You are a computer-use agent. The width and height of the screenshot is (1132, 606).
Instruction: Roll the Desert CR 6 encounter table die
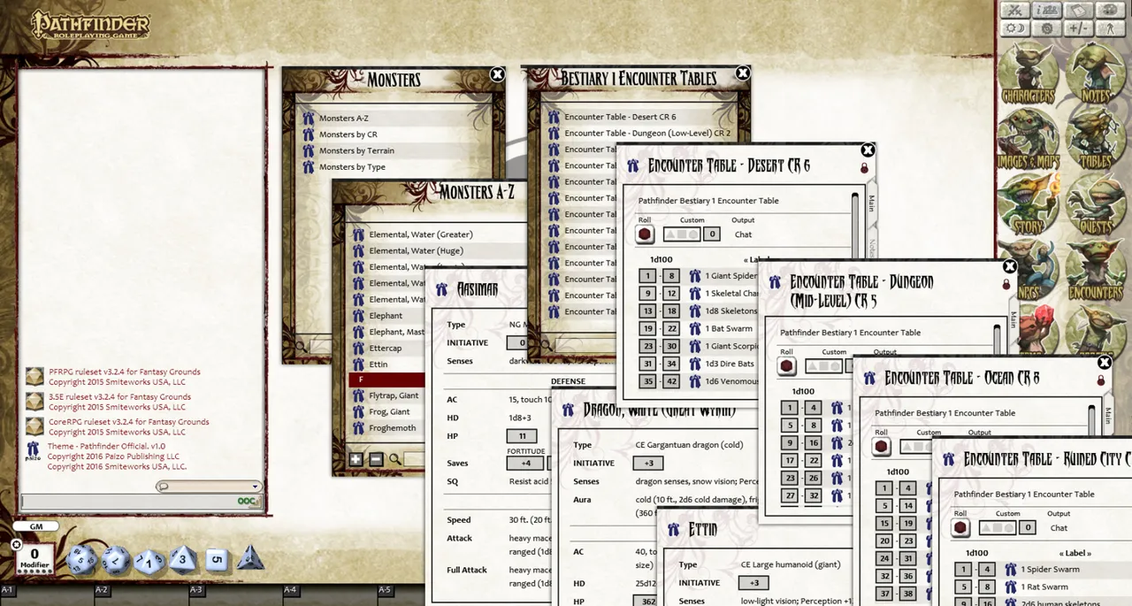coord(646,234)
